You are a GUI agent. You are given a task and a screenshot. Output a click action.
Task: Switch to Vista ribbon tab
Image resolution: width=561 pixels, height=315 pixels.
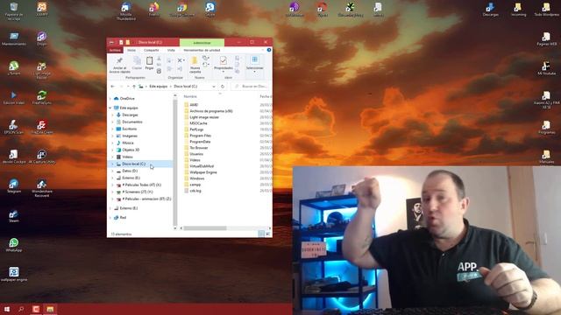coord(171,50)
